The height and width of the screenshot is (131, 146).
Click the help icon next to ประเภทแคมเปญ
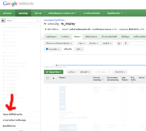(x=102, y=80)
